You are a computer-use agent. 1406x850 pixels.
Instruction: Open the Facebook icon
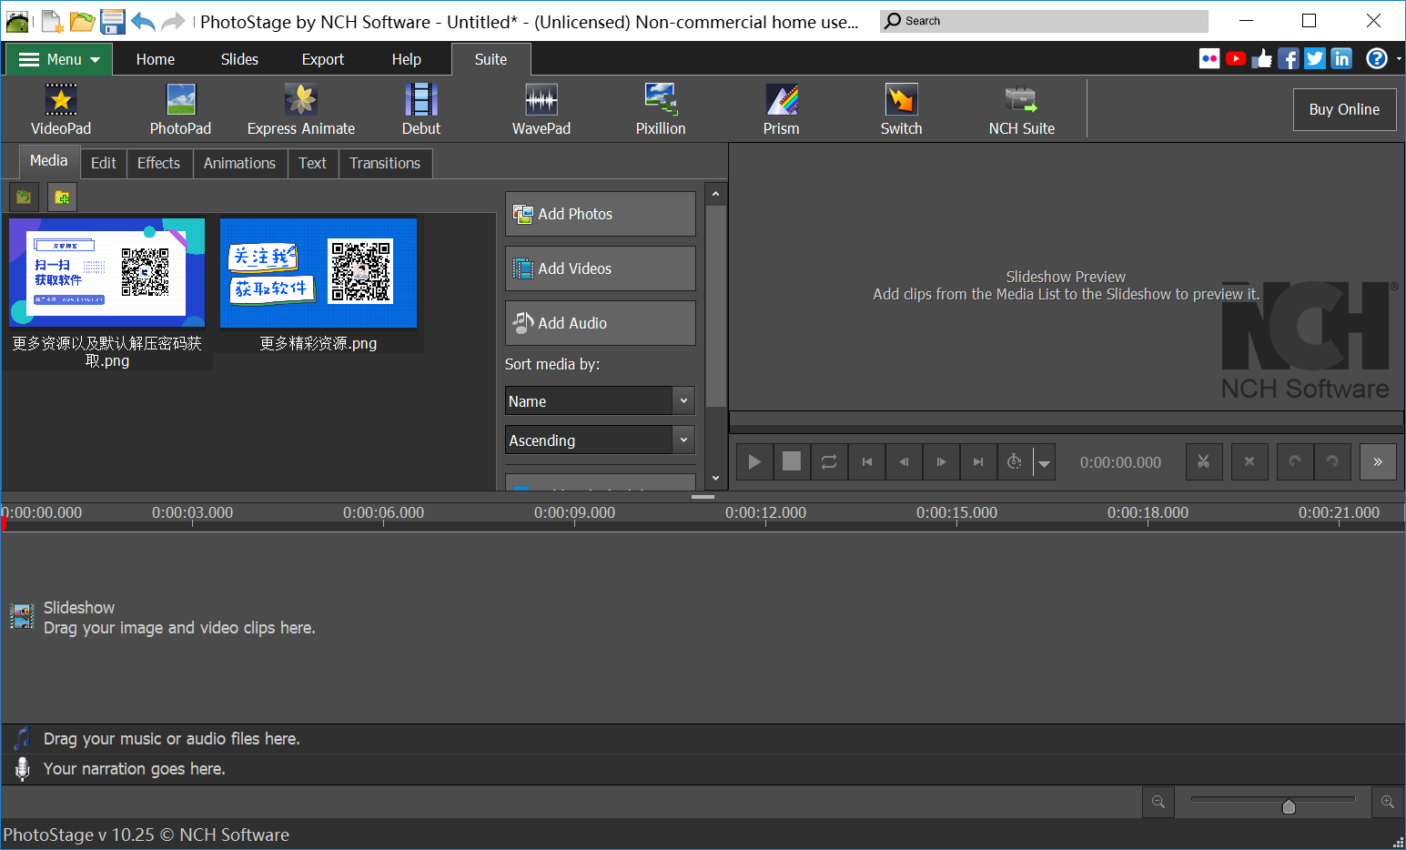click(x=1289, y=58)
